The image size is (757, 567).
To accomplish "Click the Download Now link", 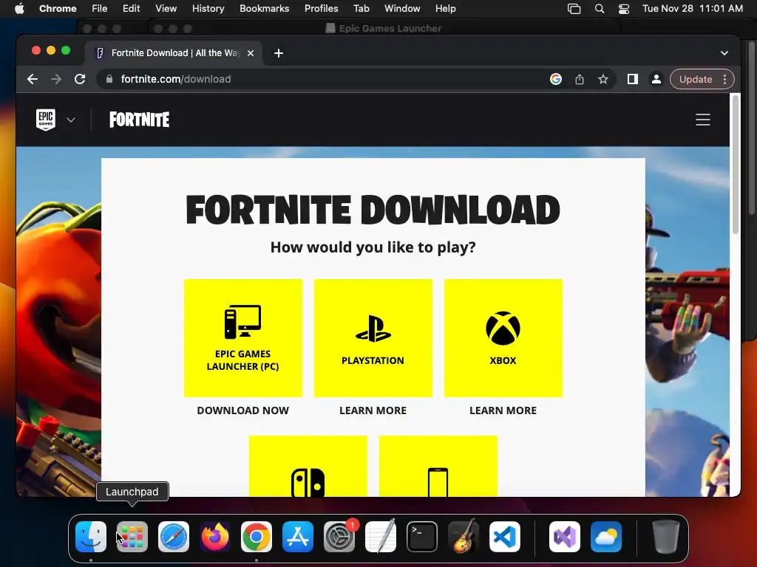I will (x=242, y=410).
